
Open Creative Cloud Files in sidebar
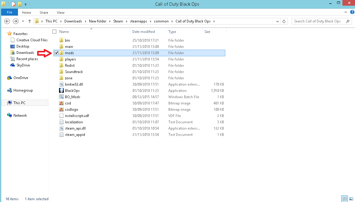tap(32, 40)
